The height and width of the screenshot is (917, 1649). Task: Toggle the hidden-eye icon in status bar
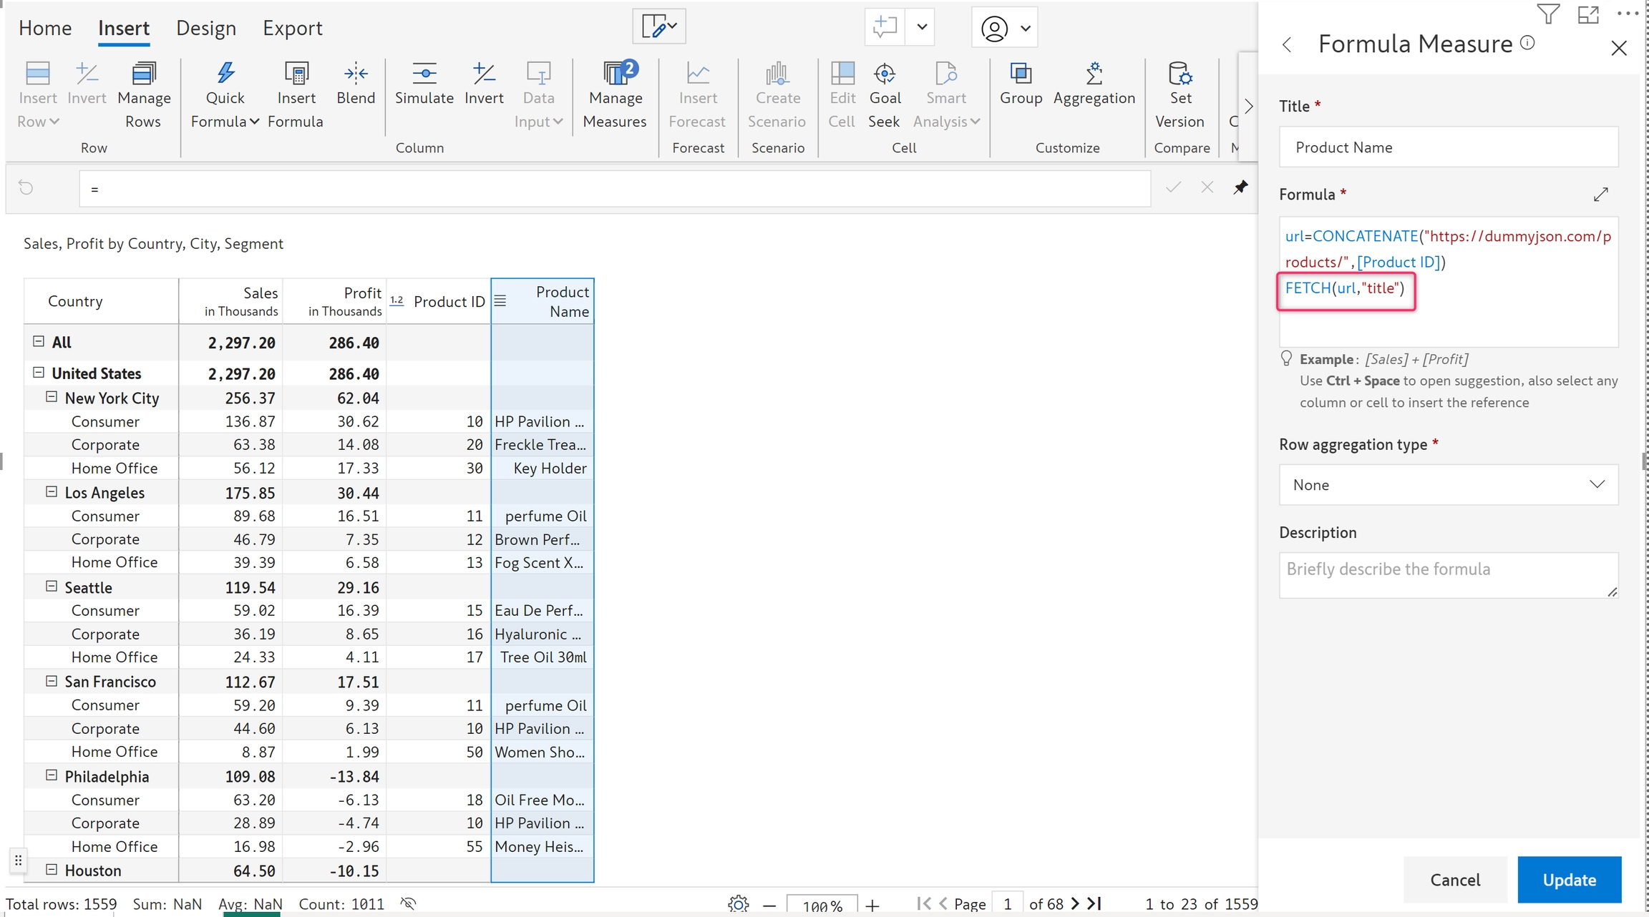click(408, 903)
